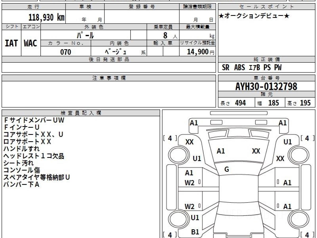Viewport: 317px width, 238px height.
Task: Select the seating capacity 8 人
Action: pos(170,35)
